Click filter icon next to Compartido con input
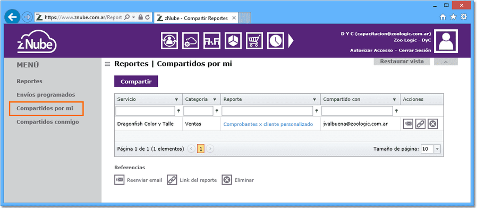 pyautogui.click(x=396, y=111)
